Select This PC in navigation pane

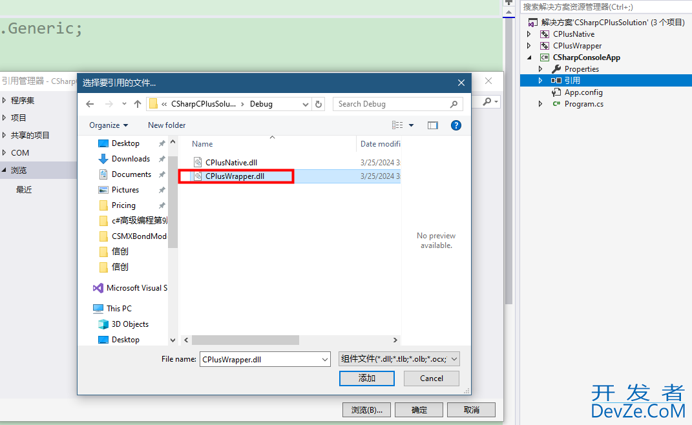click(x=119, y=309)
